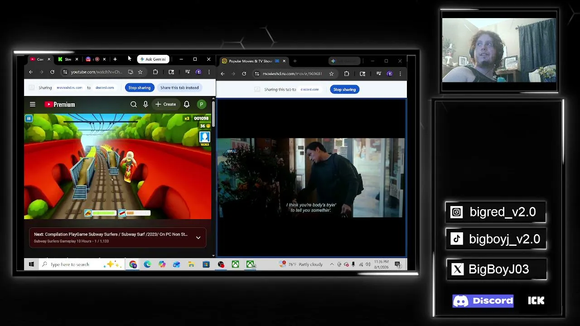The width and height of the screenshot is (580, 326).
Task: Bookmark the movieshd page with the star
Action: pos(331,74)
